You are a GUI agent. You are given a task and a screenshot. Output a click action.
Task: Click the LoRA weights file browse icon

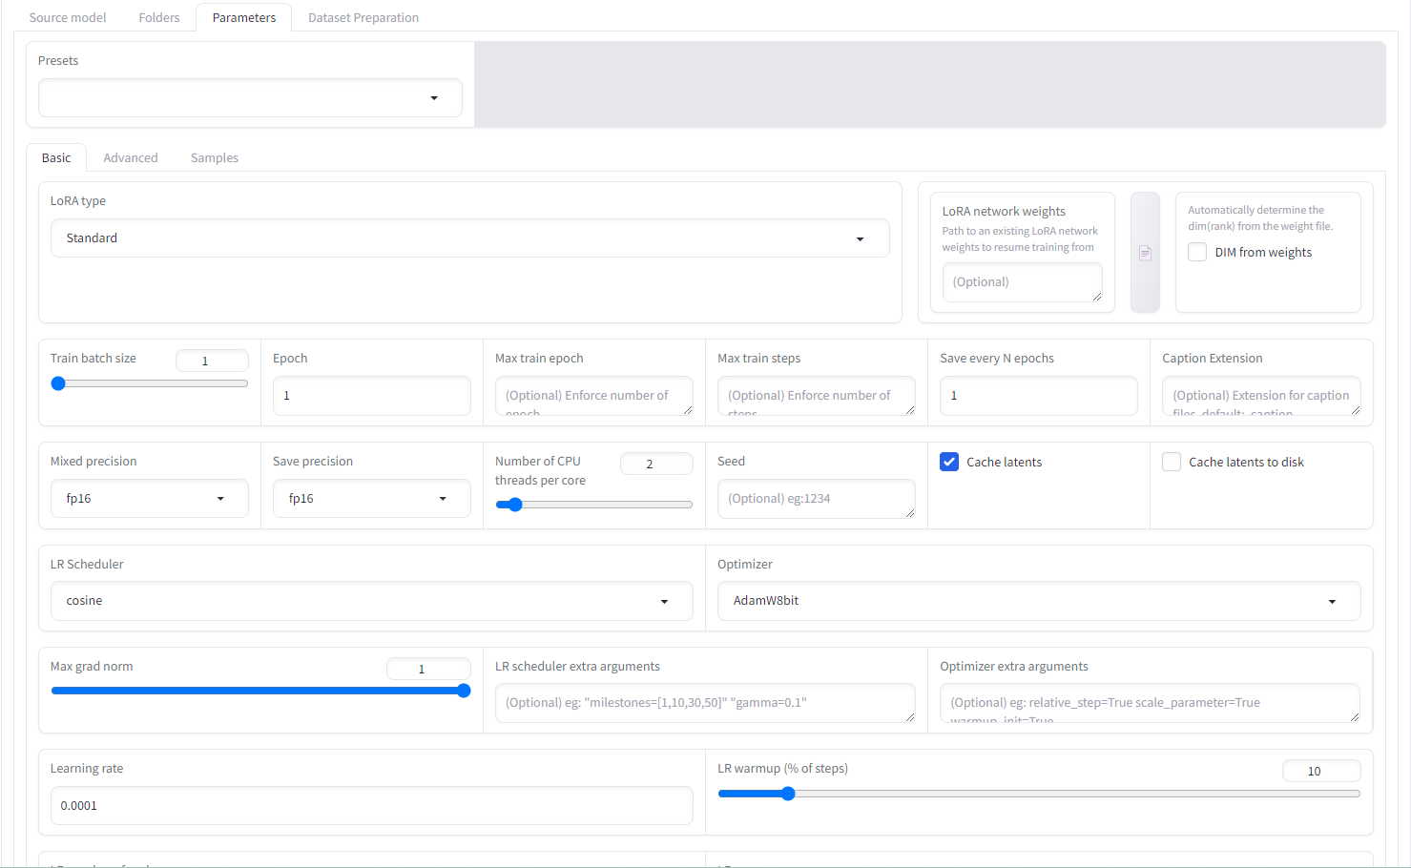tap(1145, 253)
